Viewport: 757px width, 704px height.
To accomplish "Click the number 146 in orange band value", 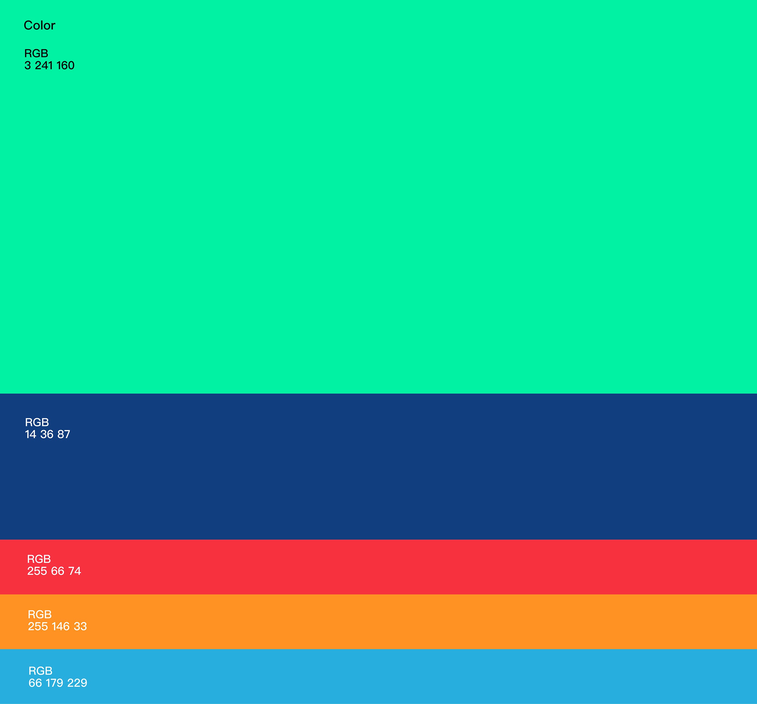I will (60, 626).
